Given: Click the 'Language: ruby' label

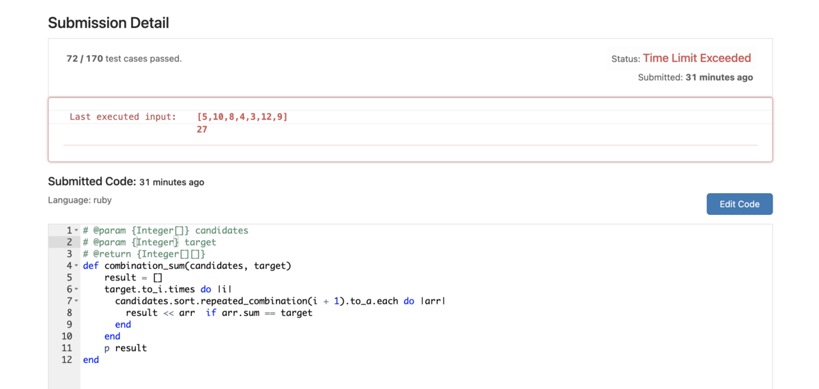Looking at the screenshot, I should coord(80,200).
